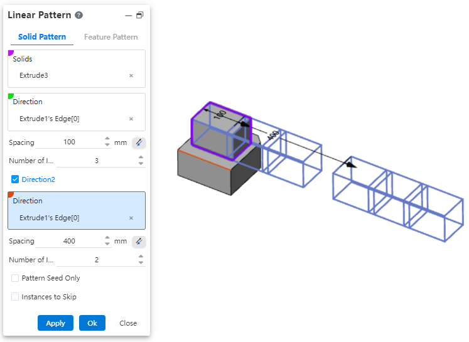Viewport: 469px width, 342px height.
Task: Flip direction next to 100 mm spacing
Action: [139, 142]
